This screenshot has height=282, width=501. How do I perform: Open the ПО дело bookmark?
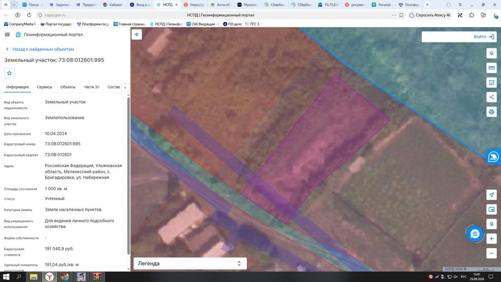point(232,24)
